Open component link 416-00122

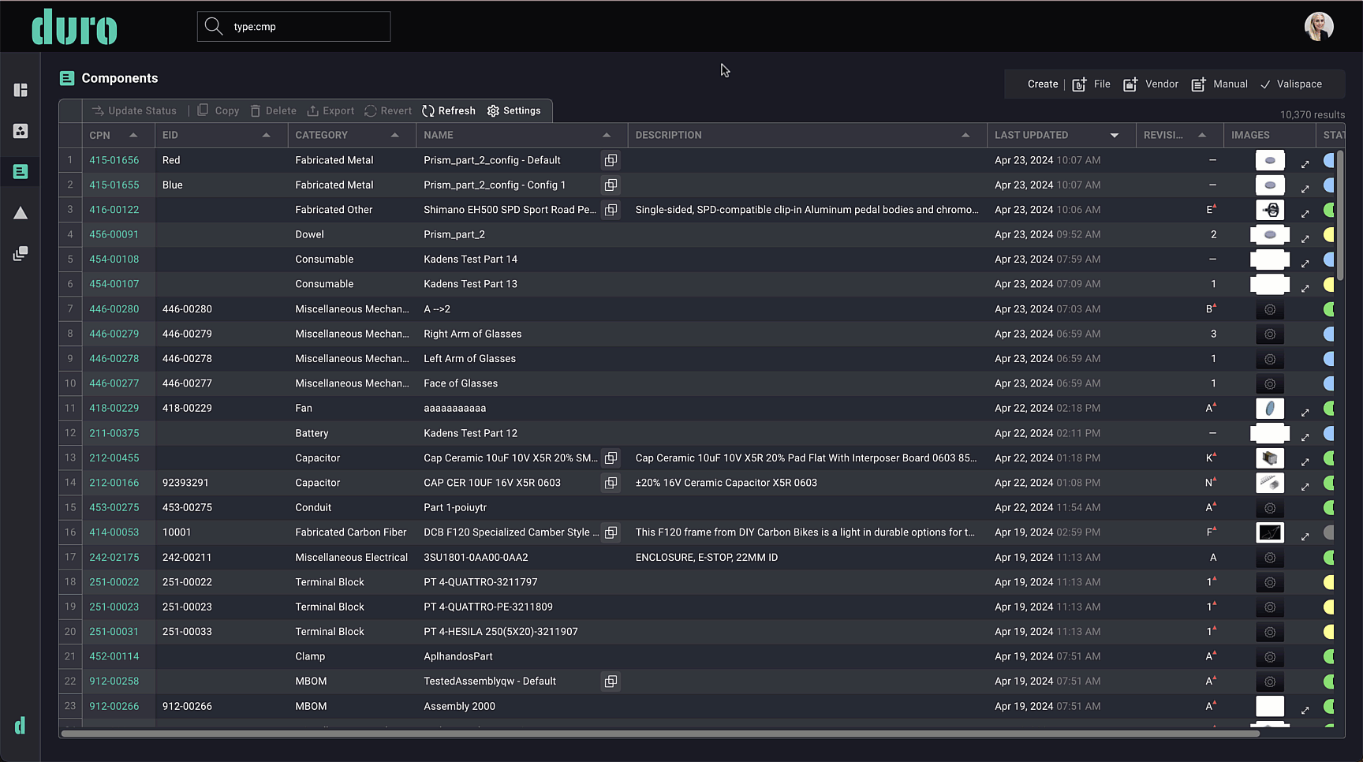click(x=114, y=210)
